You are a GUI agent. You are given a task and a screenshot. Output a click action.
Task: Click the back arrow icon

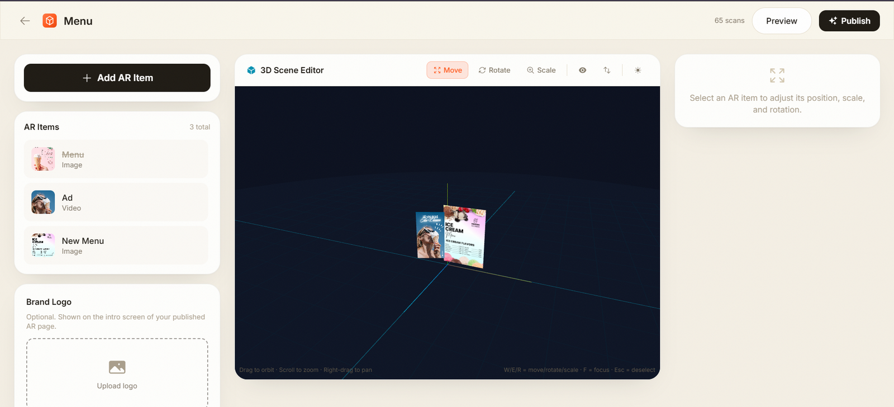pyautogui.click(x=25, y=21)
